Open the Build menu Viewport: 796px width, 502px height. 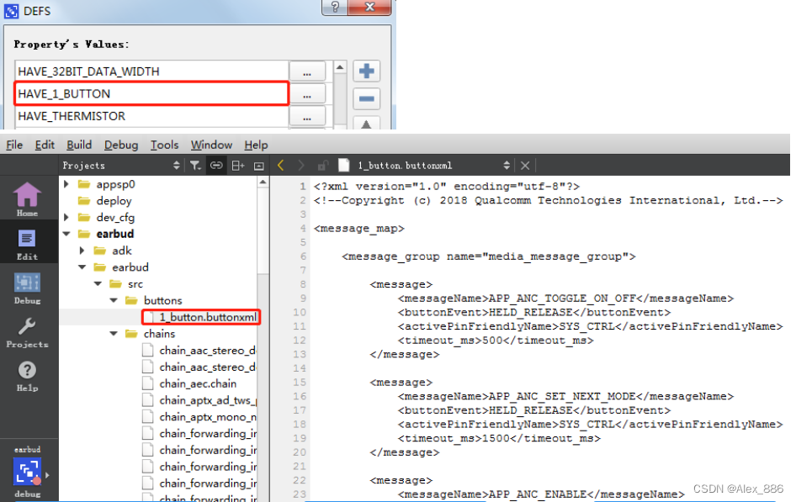click(79, 145)
